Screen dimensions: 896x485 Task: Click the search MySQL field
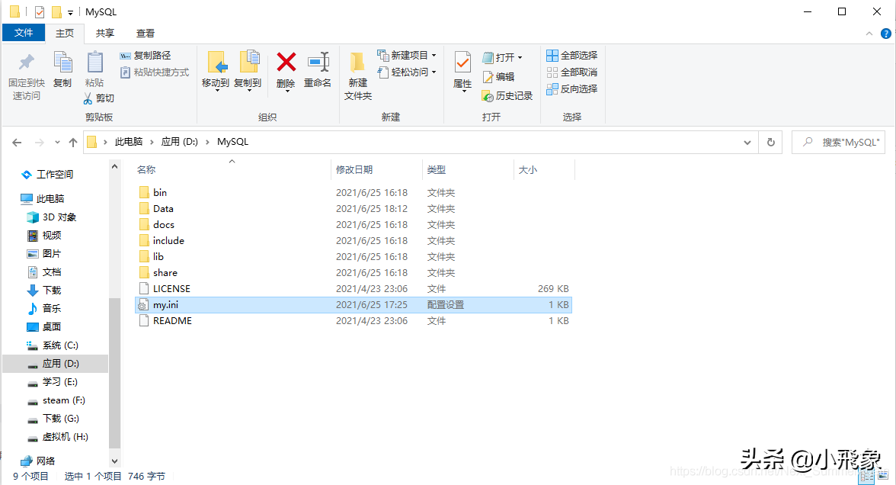[839, 143]
